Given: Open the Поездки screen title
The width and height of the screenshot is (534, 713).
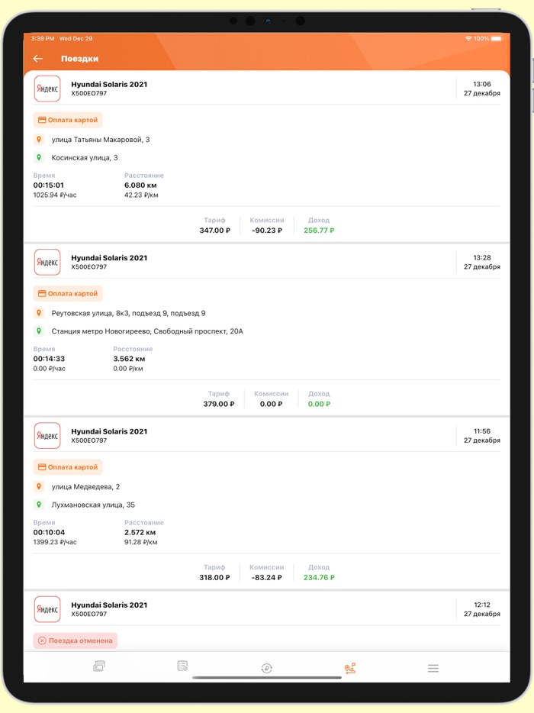Looking at the screenshot, I should pos(79,58).
